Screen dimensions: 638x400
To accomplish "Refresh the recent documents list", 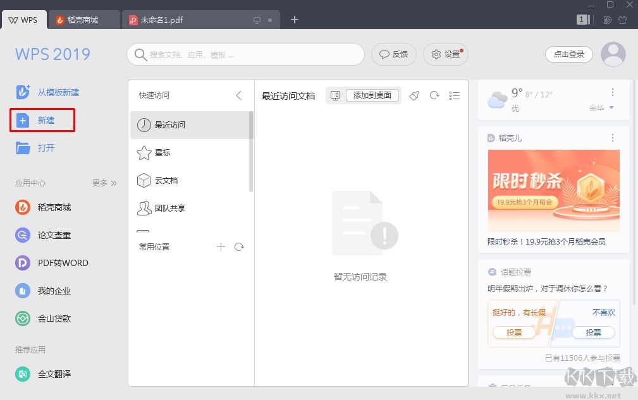I will 434,95.
